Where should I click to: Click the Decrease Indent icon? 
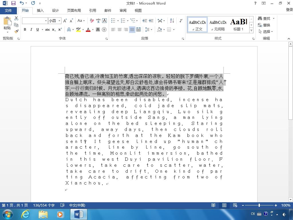144,21
